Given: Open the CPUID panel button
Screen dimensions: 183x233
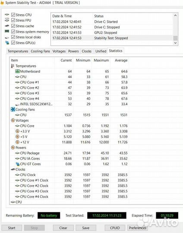Looking at the screenshot, I should coord(115,228).
